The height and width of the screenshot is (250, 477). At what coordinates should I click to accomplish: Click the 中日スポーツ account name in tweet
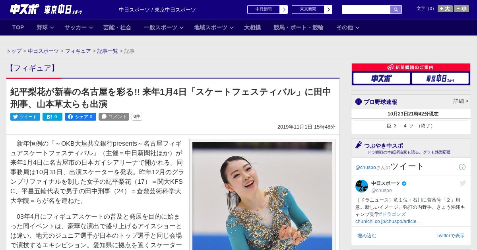tap(386, 183)
